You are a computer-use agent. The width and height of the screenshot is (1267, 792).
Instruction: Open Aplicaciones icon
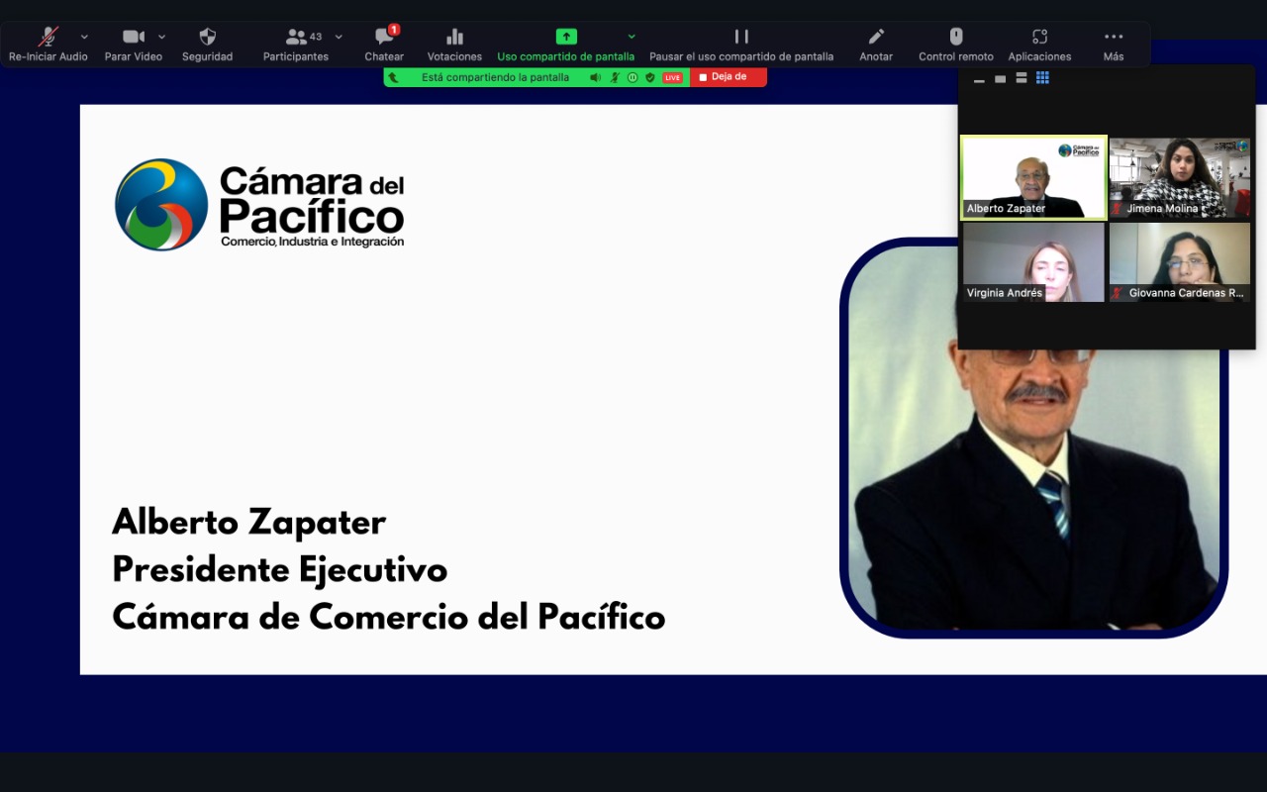(1039, 37)
